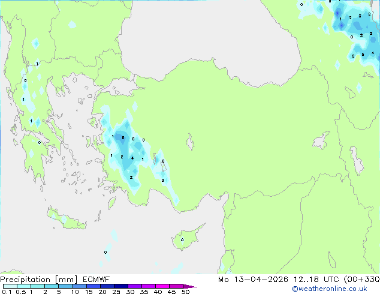Screen dimensions: 380x294
Task: Click the legend scale label '0.1'
Action: click(x=7, y=292)
